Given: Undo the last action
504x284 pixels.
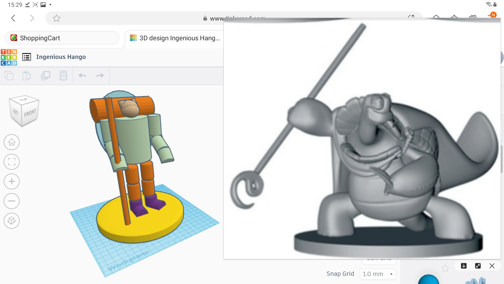Looking at the screenshot, I should (82, 76).
